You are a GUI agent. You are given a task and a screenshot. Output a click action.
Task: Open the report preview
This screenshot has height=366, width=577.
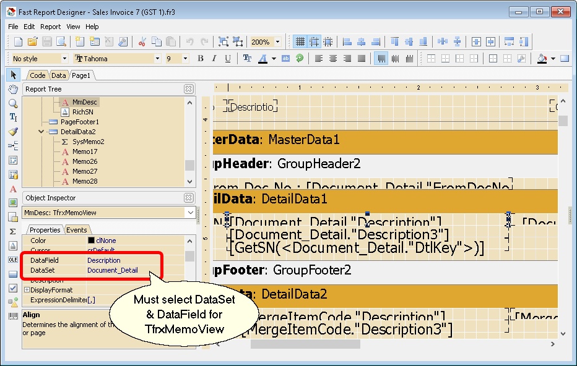pos(62,41)
